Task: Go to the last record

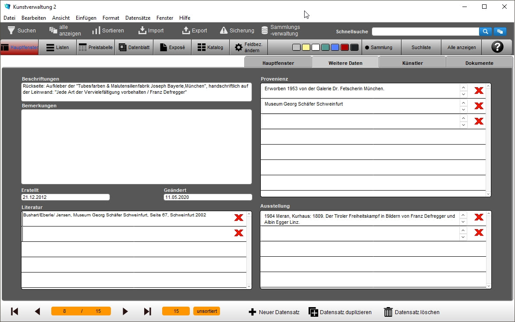Action: (148, 311)
